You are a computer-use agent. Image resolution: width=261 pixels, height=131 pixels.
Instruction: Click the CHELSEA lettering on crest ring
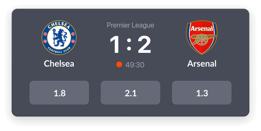pyautogui.click(x=59, y=25)
